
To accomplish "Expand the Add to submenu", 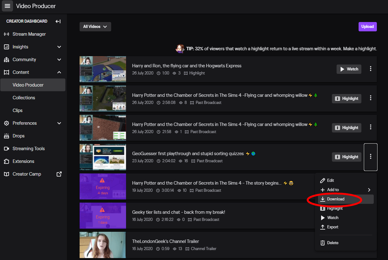I will tap(346, 190).
